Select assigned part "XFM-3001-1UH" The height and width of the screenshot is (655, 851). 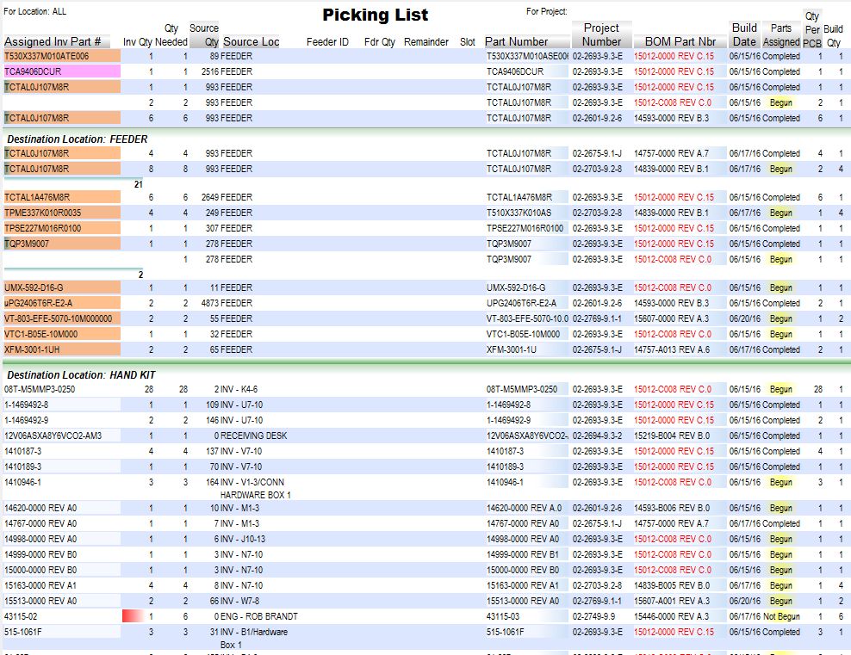62,349
